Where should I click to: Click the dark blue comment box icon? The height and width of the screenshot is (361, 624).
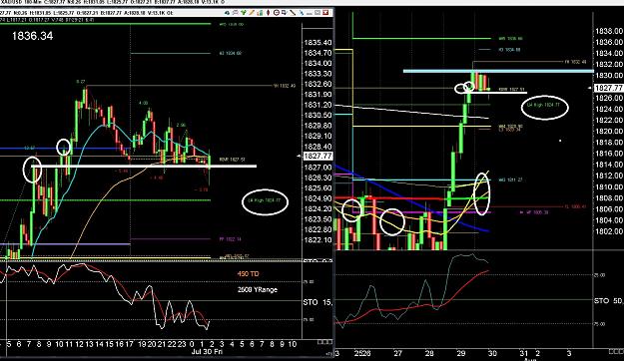click(284, 13)
